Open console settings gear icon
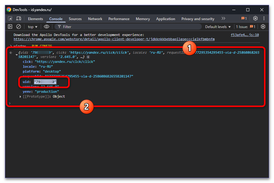274x183 pixels. [263, 27]
